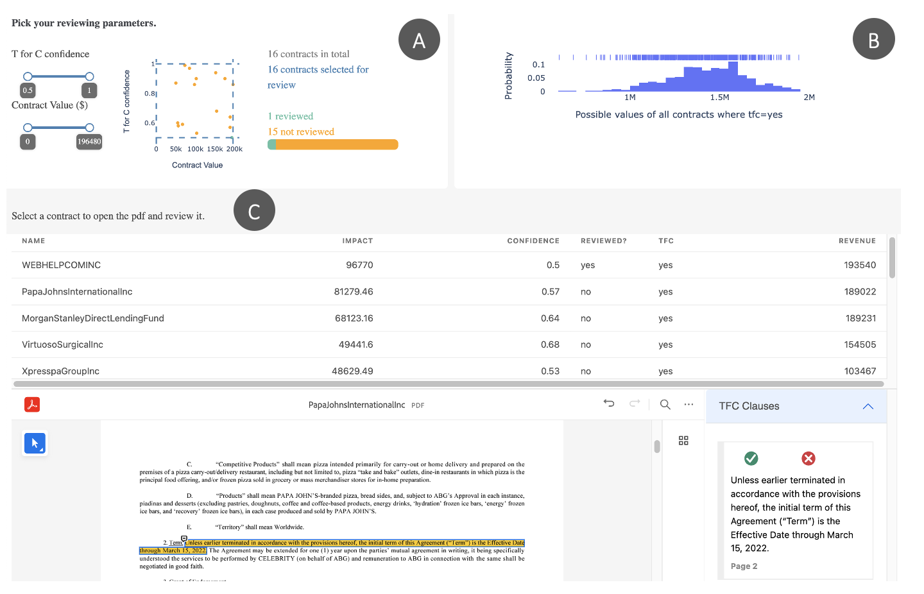Viewport: 924px width, 594px height.
Task: Open the PDF search magnifier
Action: [665, 404]
